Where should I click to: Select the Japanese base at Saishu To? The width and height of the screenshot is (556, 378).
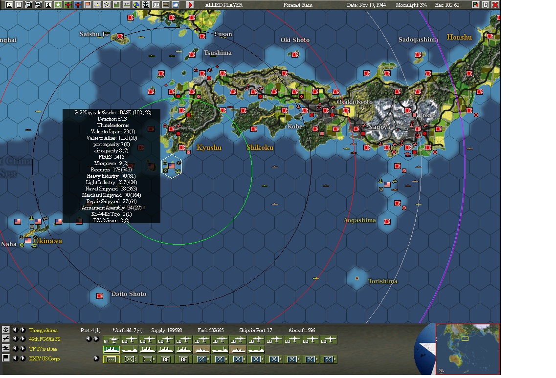click(x=120, y=36)
